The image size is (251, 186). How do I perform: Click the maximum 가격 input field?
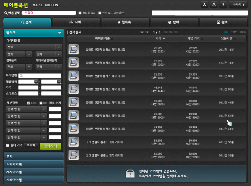pyautogui.click(x=51, y=87)
